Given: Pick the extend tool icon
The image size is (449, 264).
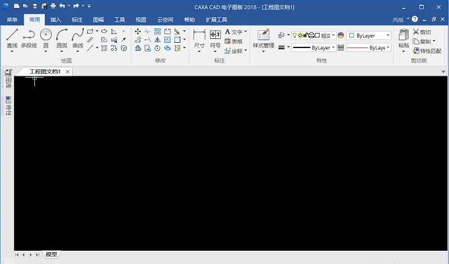Looking at the screenshot, I should tap(147, 40).
